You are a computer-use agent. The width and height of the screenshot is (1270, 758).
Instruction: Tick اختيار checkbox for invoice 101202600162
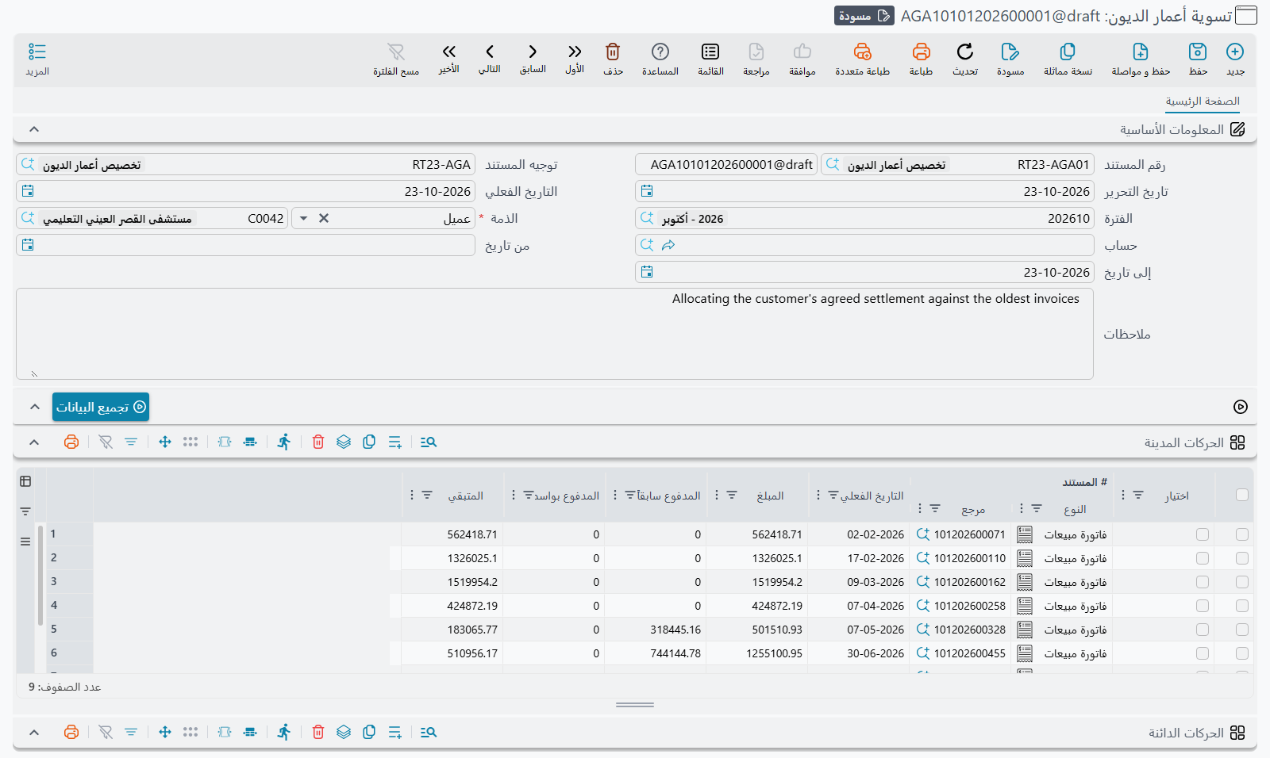pos(1203,582)
